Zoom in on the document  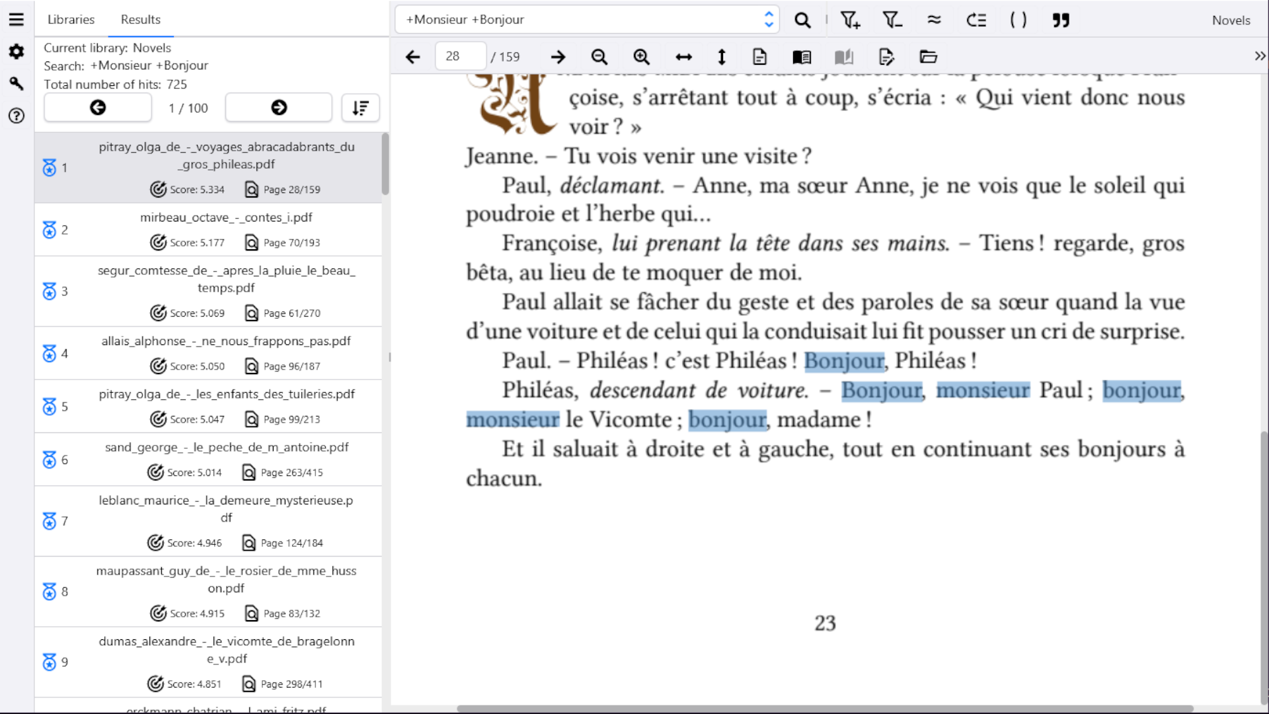[641, 57]
